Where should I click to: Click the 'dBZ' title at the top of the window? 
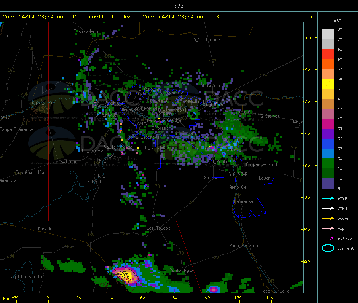pyautogui.click(x=179, y=6)
